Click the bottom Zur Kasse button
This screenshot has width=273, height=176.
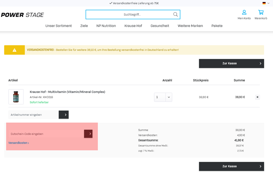[x=231, y=166]
